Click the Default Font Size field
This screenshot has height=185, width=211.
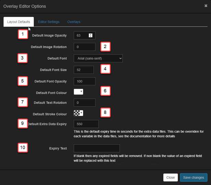[84, 70]
